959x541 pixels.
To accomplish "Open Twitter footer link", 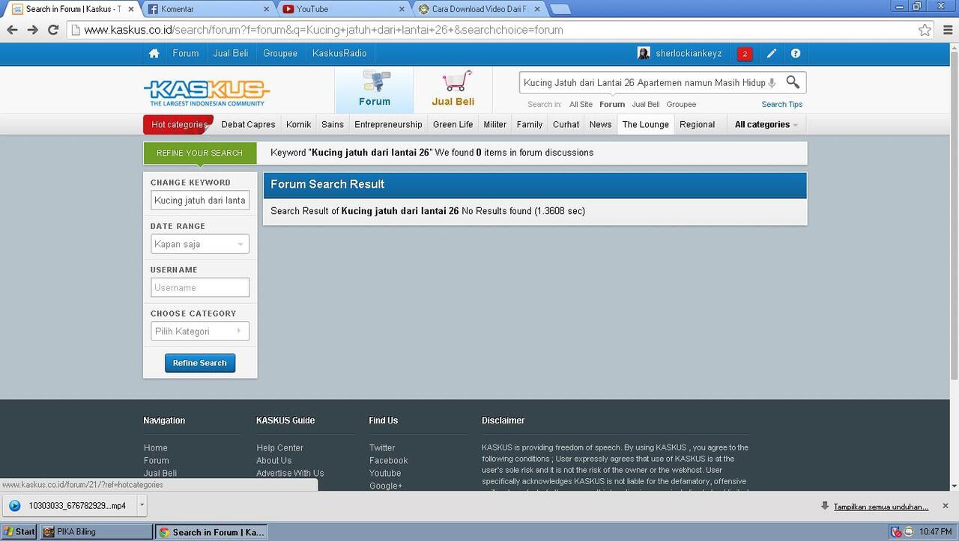I will coord(382,447).
